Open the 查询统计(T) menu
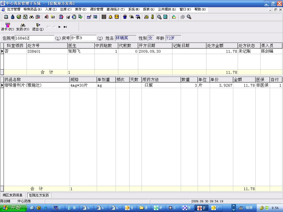This screenshot has height=212, width=283. click(115, 9)
